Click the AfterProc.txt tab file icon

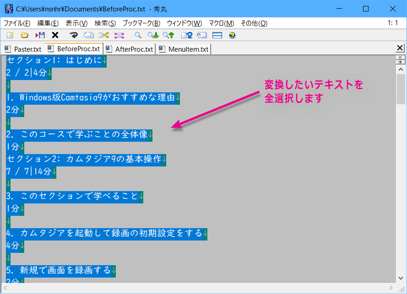pos(109,49)
